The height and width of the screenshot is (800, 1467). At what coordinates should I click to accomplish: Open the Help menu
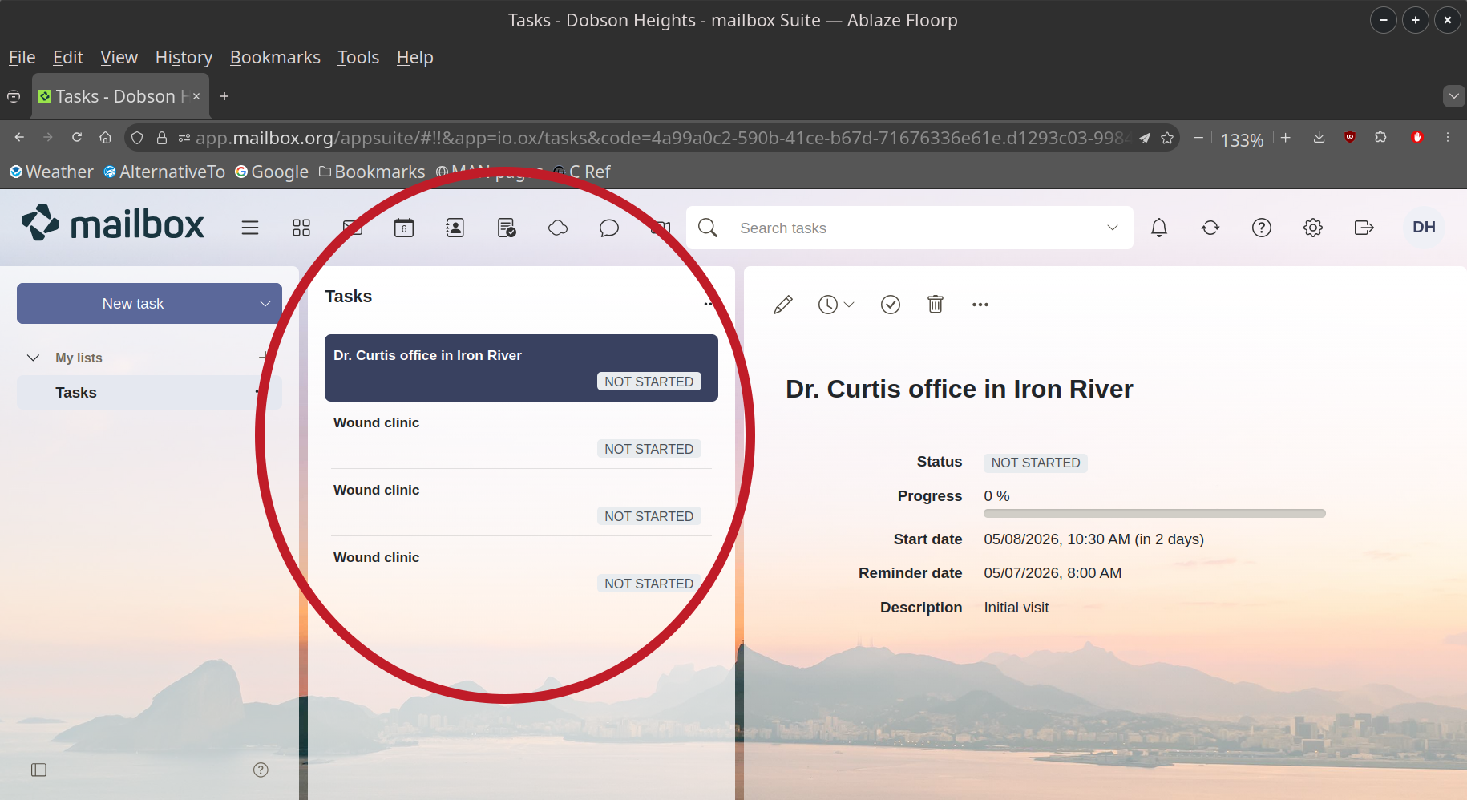tap(415, 58)
